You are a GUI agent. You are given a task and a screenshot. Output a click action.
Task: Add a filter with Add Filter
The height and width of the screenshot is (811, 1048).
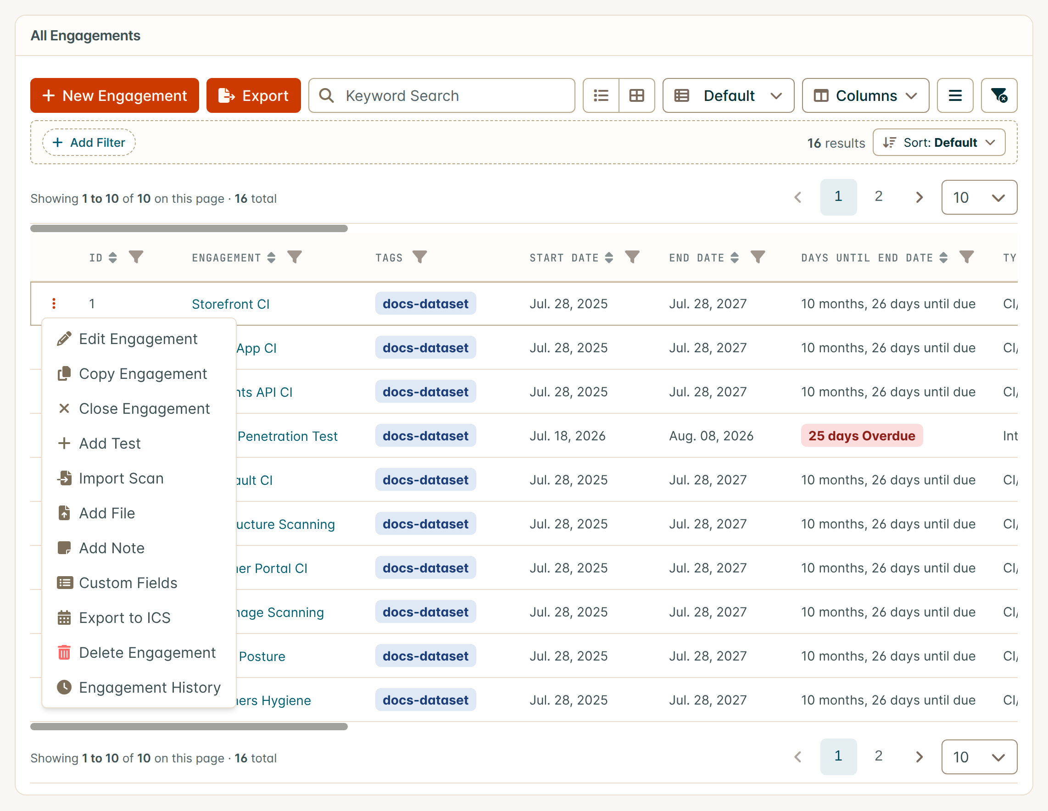click(89, 143)
